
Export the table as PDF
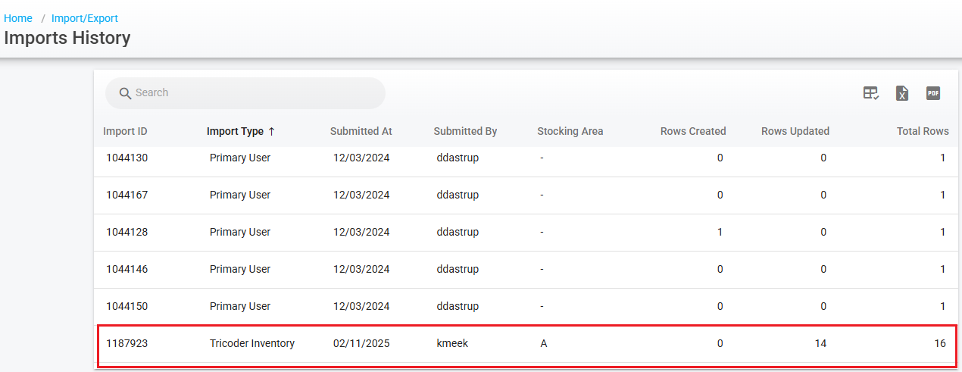(933, 93)
